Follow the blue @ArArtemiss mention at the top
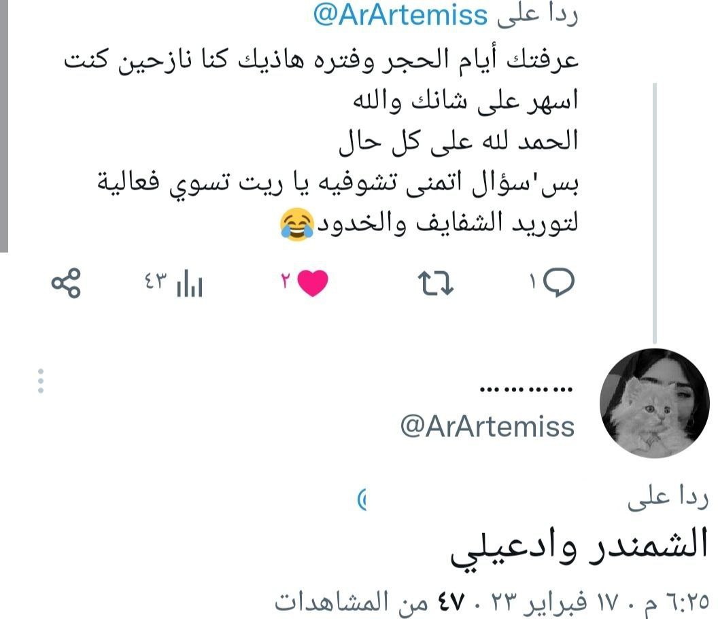Viewport: 718px width, 619px height. (400, 15)
